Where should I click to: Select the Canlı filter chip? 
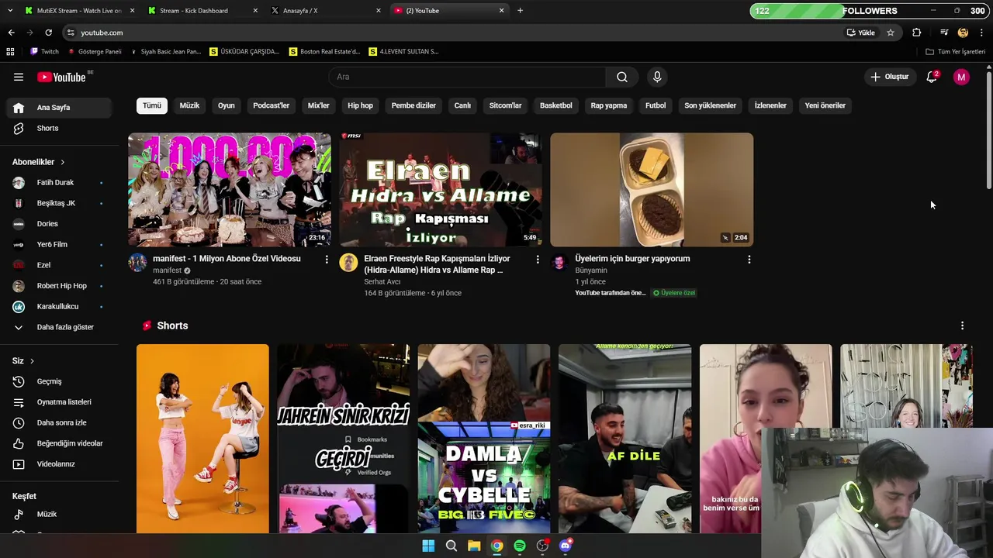[x=462, y=105]
